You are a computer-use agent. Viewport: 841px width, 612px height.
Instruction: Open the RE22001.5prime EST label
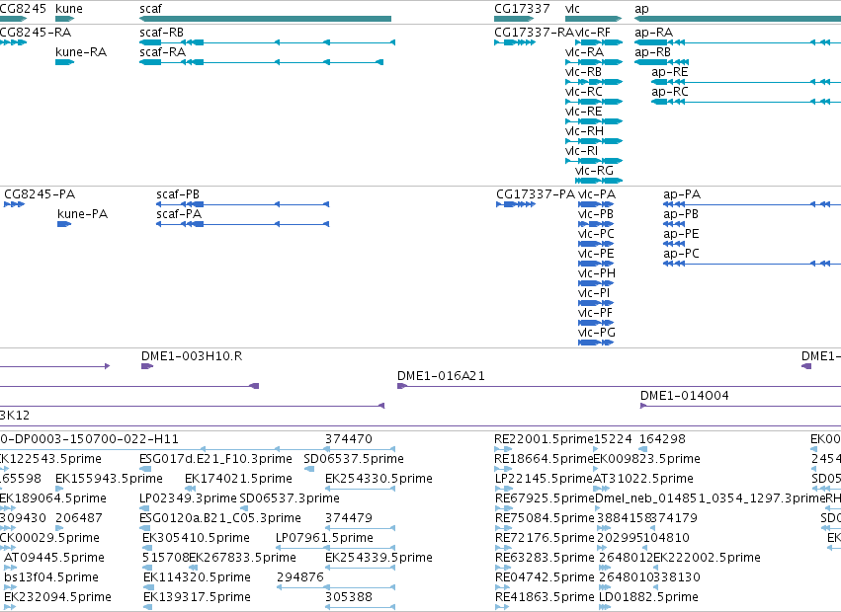(544, 439)
